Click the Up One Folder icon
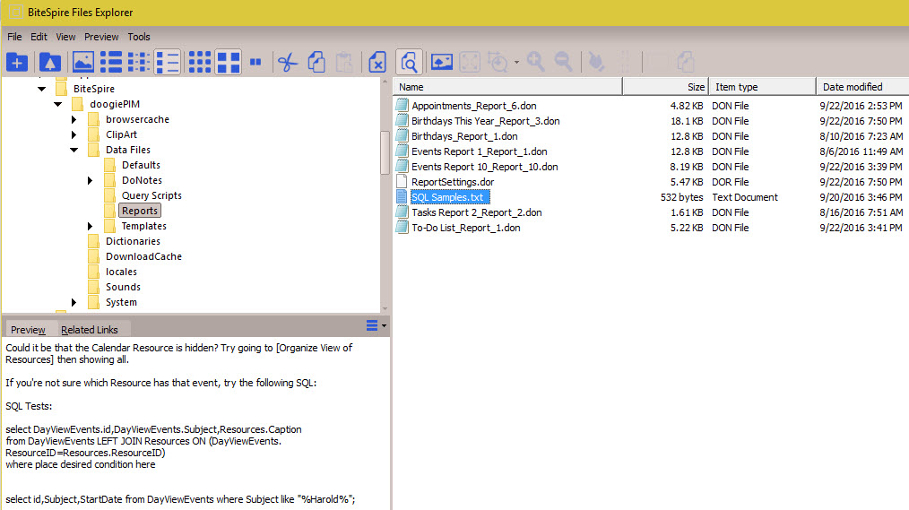The height and width of the screenshot is (510, 909). pyautogui.click(x=50, y=62)
